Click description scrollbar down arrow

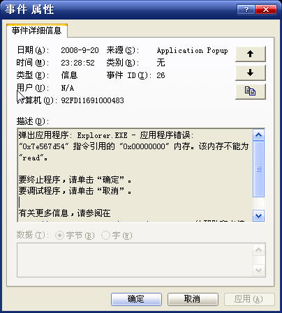coord(258,216)
